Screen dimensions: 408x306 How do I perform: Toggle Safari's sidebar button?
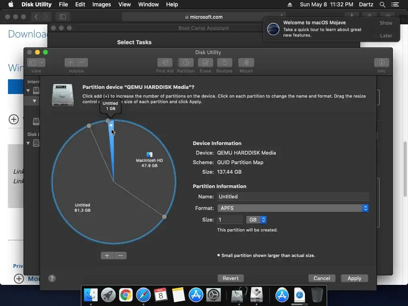pyautogui.click(x=63, y=17)
